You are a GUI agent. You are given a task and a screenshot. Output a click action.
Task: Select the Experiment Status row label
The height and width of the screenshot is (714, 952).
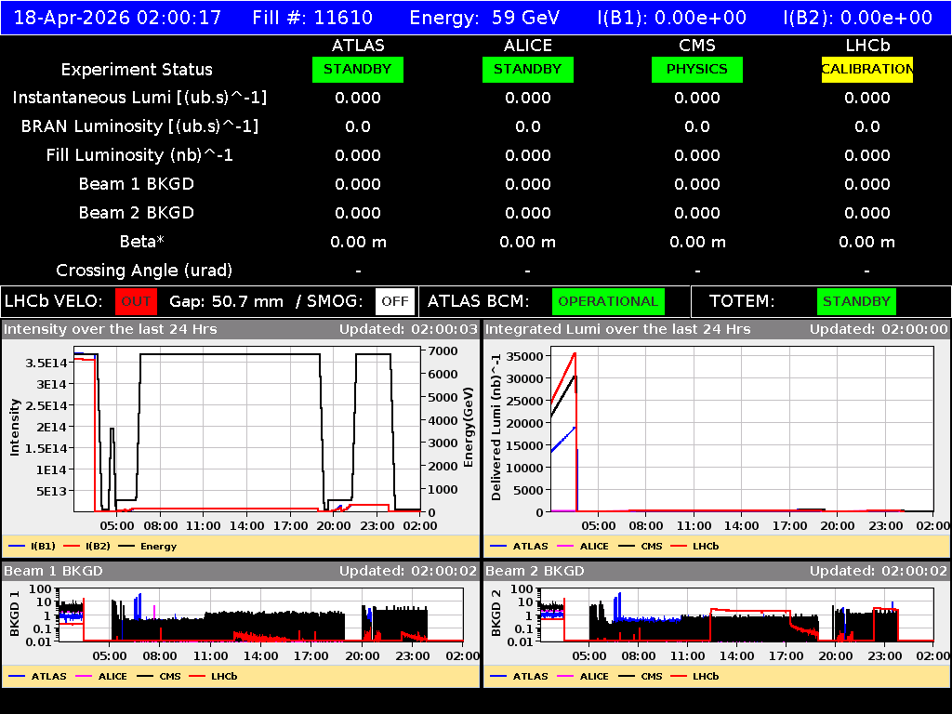coord(136,69)
